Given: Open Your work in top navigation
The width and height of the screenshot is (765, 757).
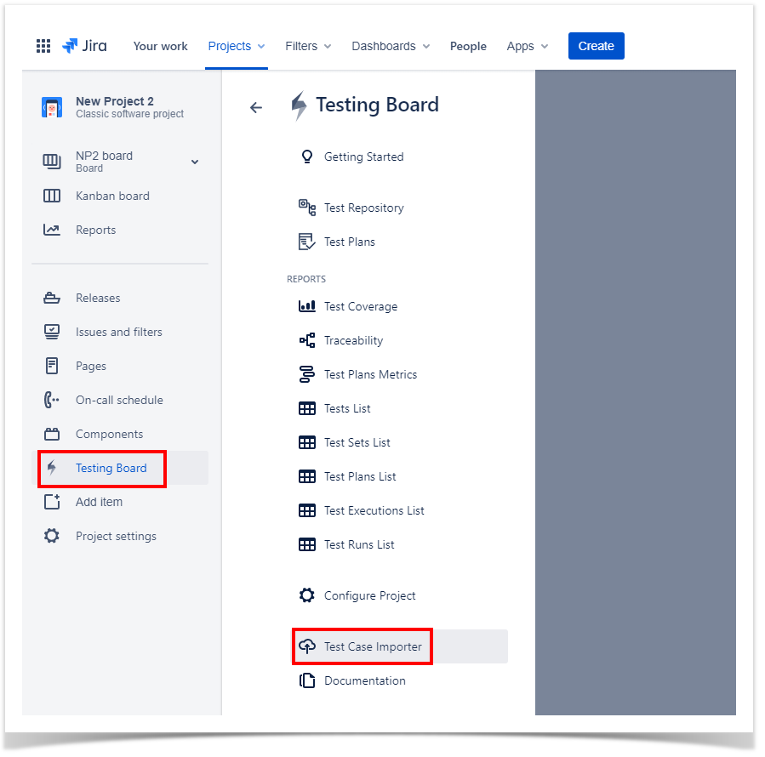Looking at the screenshot, I should click(x=161, y=46).
